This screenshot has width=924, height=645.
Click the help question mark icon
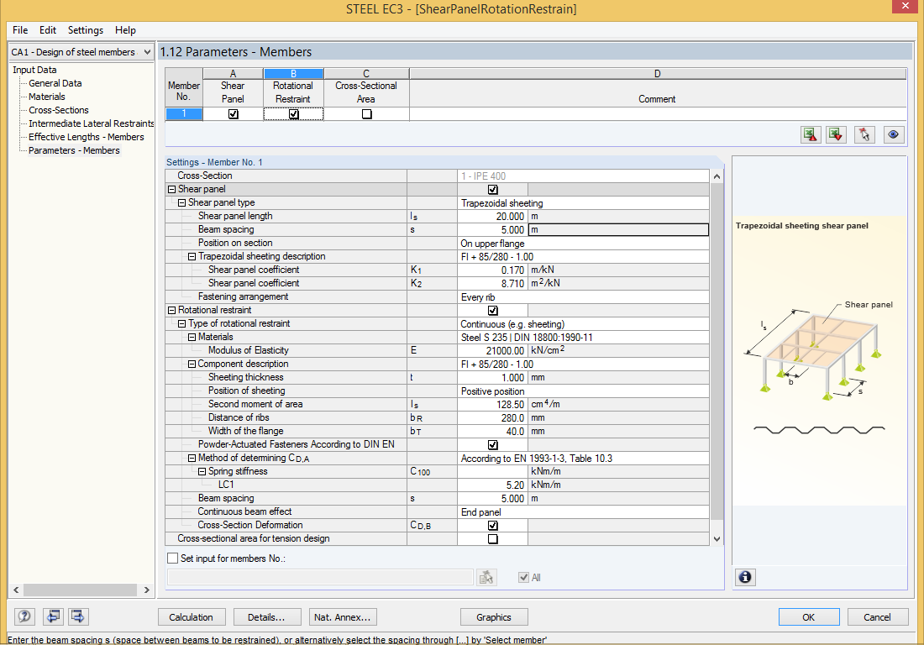tap(25, 617)
